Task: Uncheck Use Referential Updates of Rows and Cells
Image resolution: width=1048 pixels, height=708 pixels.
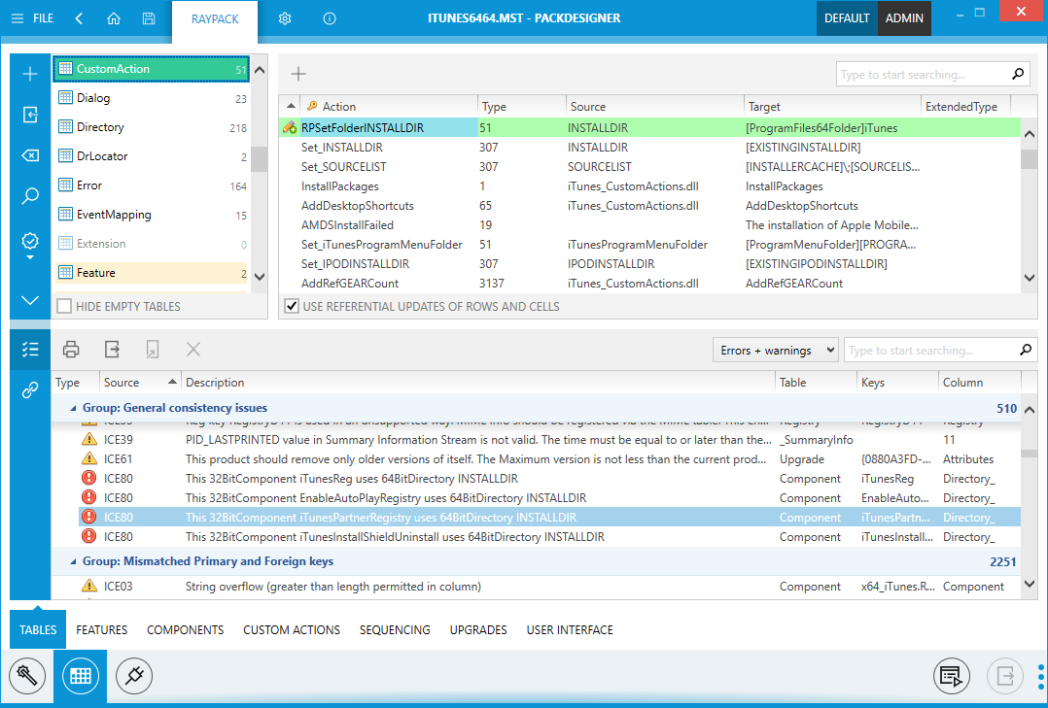Action: [292, 307]
